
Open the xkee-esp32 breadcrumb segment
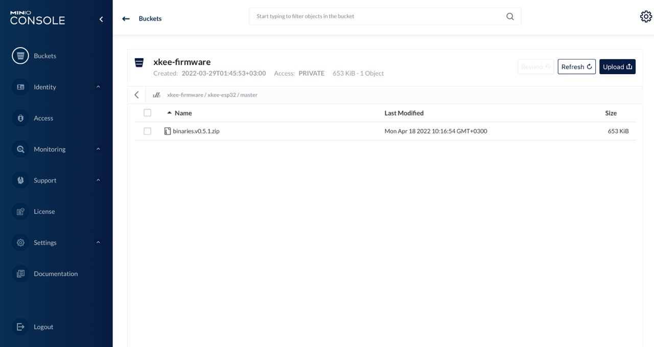coord(222,95)
